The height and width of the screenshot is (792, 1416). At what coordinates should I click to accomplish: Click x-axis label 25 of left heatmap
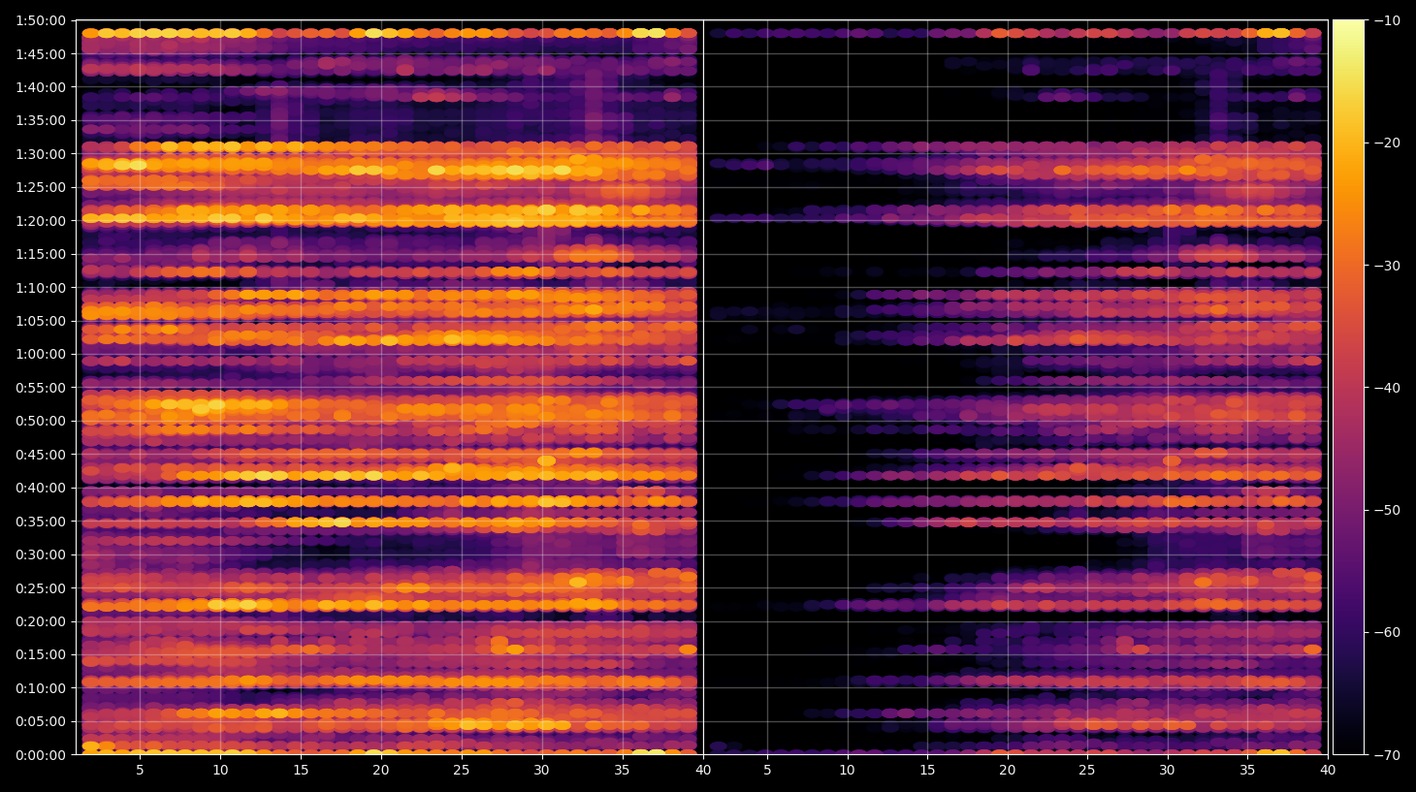point(462,770)
